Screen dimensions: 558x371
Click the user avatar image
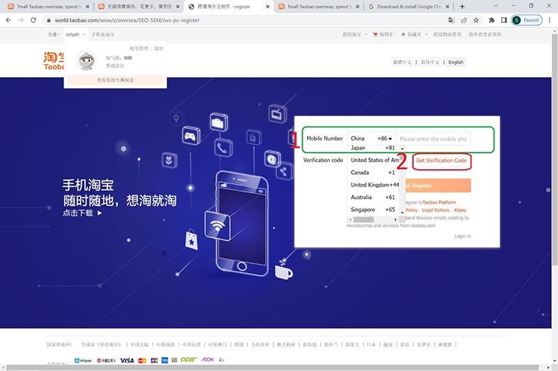(x=86, y=60)
